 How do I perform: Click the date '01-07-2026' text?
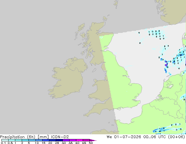(127, 137)
